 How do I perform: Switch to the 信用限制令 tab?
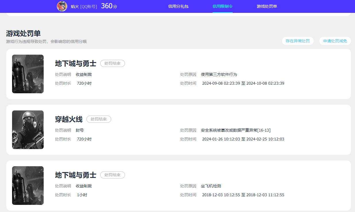tap(223, 6)
